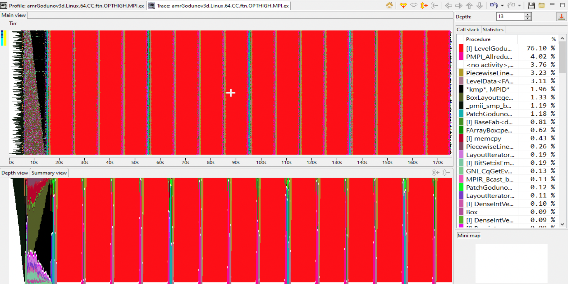
Task: Zoom out vertically with the arrow-minus icon
Action: tap(434, 5)
